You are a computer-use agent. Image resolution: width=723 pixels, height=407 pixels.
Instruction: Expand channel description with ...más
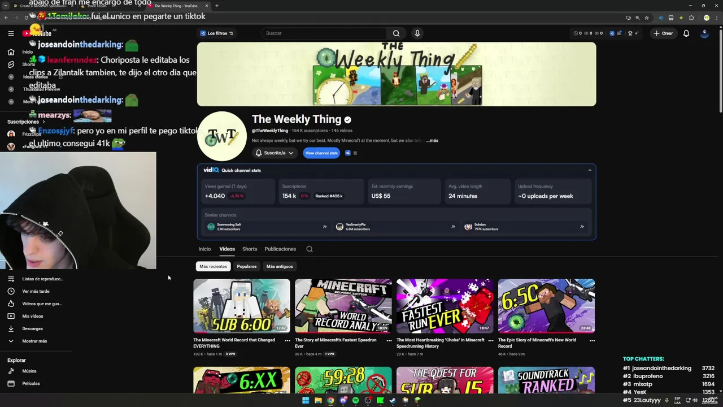[x=432, y=140]
